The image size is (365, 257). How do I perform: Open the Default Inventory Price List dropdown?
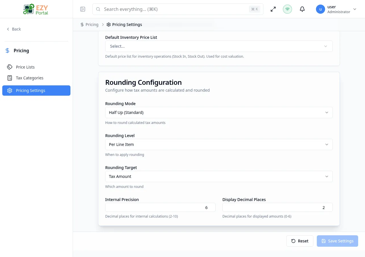coord(219,46)
